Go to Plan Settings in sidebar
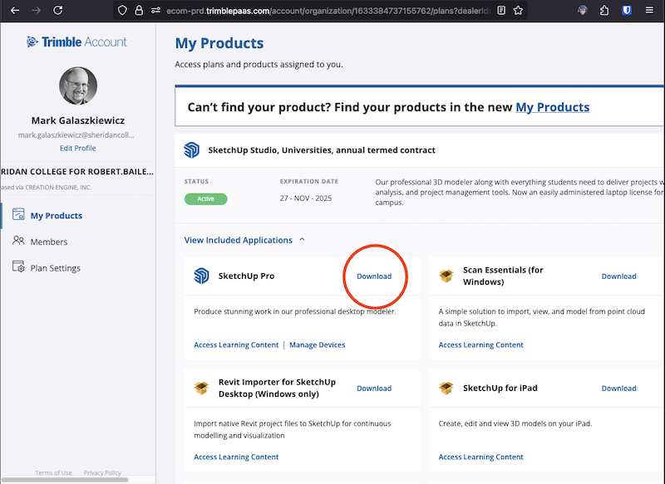Screen dimensions: 665x484 point(55,268)
